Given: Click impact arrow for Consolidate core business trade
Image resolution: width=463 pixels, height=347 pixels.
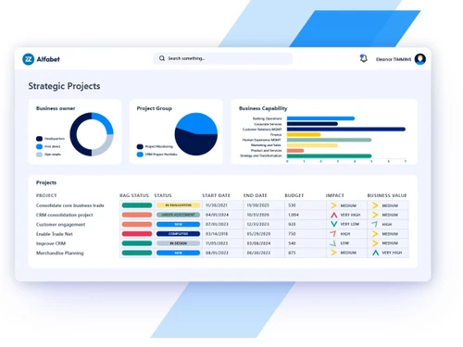Looking at the screenshot, I should (x=333, y=205).
